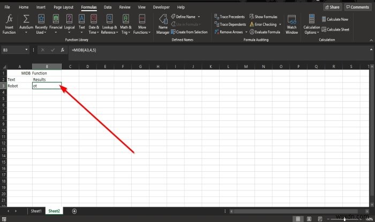Open the Name Box dropdown arrow
375x222 pixels.
(x=27, y=50)
